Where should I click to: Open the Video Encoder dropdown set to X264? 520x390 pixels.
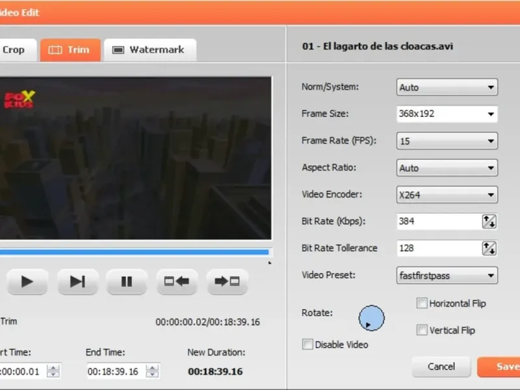(x=447, y=194)
